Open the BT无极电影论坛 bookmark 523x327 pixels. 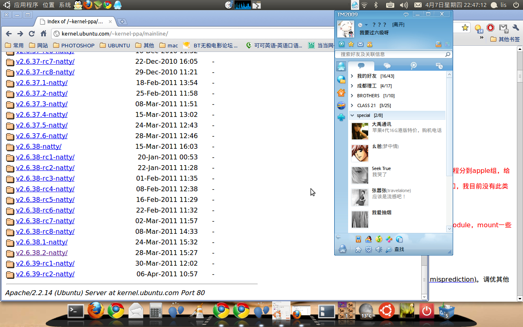(210, 45)
